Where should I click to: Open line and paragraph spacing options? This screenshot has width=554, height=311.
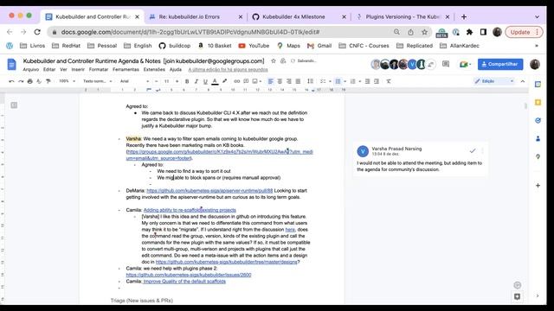coord(310,81)
